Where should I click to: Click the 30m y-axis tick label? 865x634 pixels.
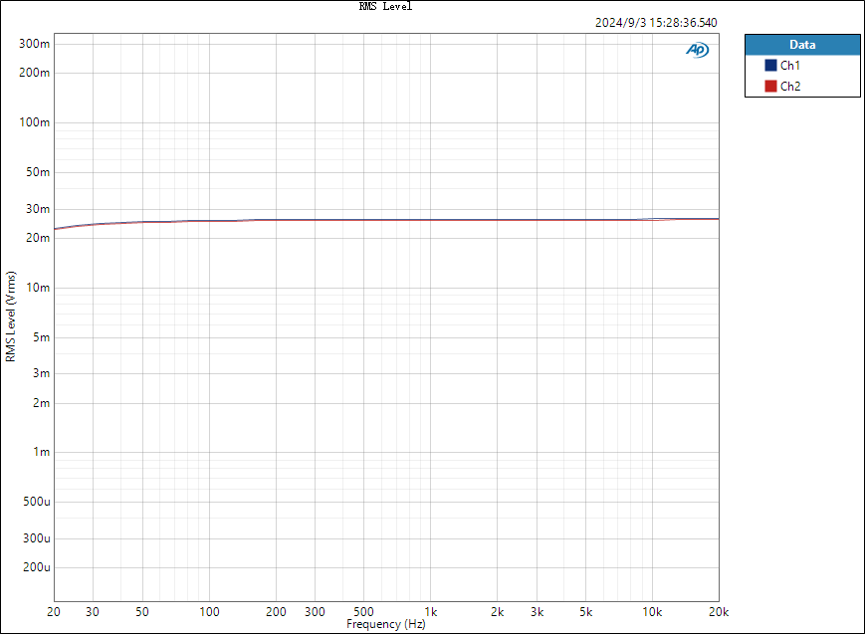38,209
